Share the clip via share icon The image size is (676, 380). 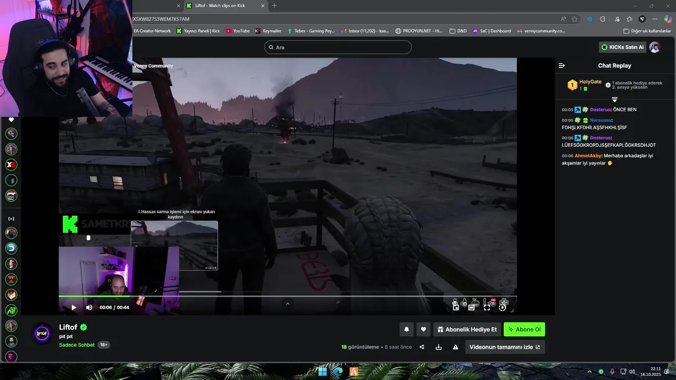[421, 347]
